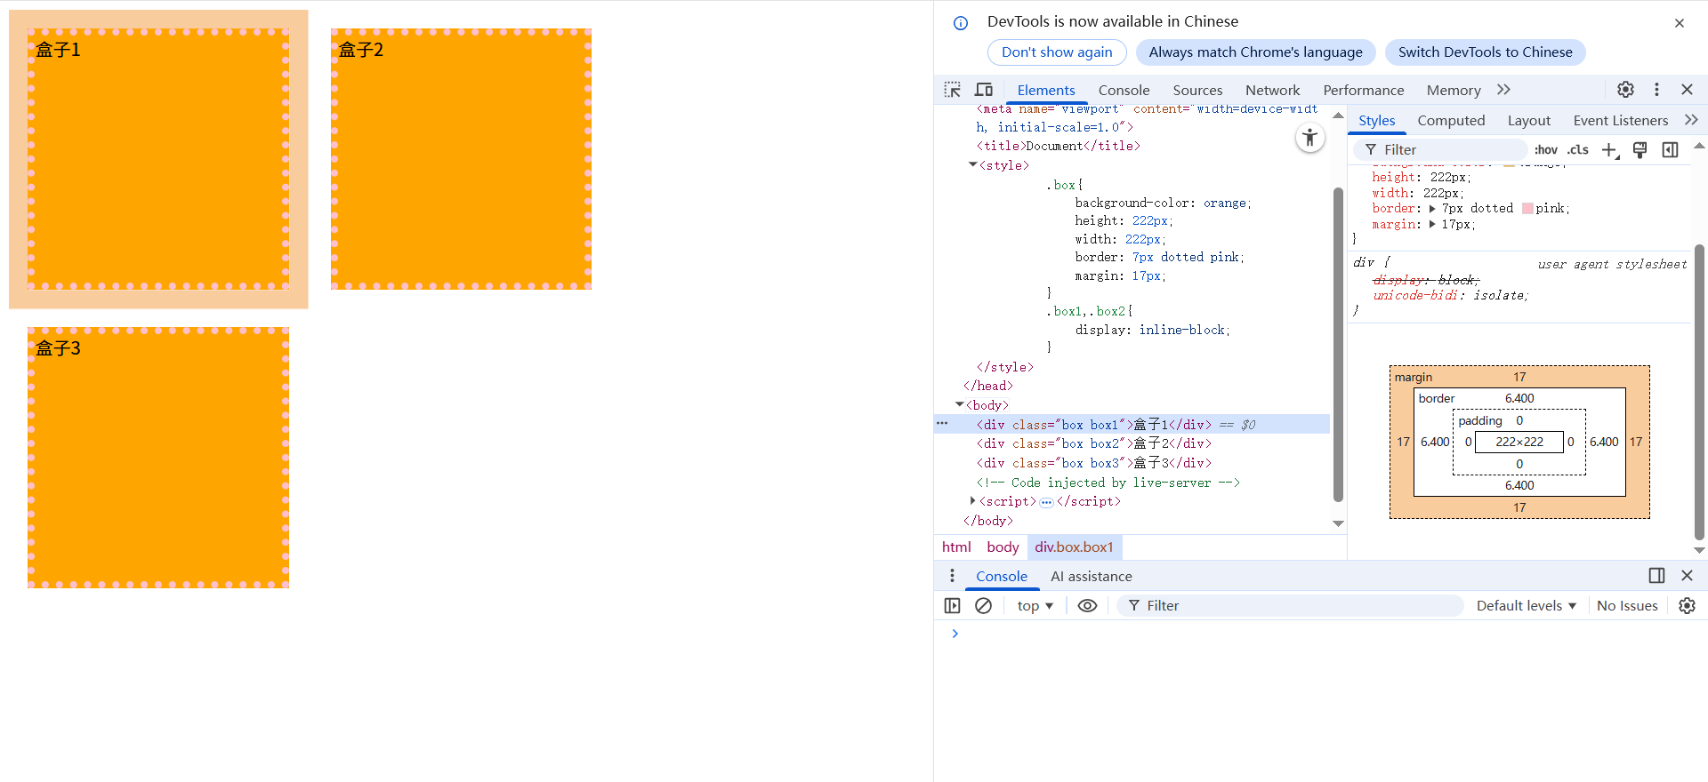Open the customize DevTools three-dot menu

tap(1656, 90)
